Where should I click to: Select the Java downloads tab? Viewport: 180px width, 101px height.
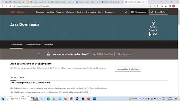(x=16, y=45)
